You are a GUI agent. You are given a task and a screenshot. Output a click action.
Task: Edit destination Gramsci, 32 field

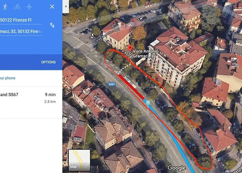pos(21,32)
